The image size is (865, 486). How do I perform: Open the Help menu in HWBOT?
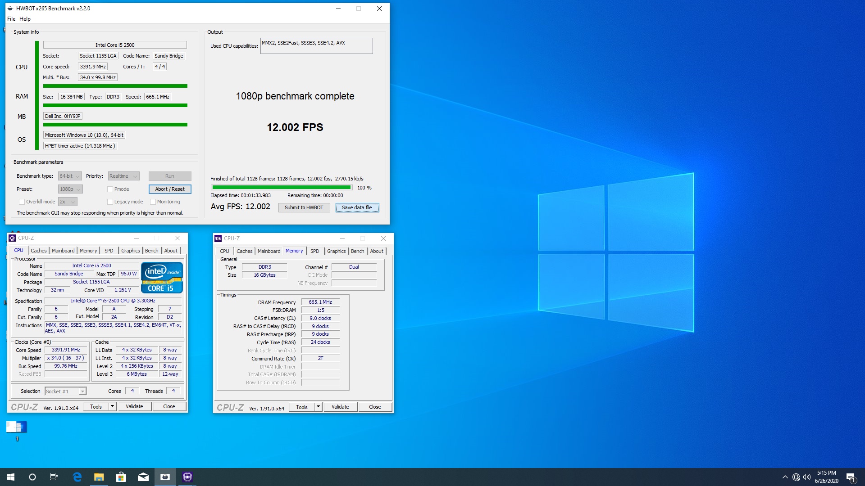(25, 19)
